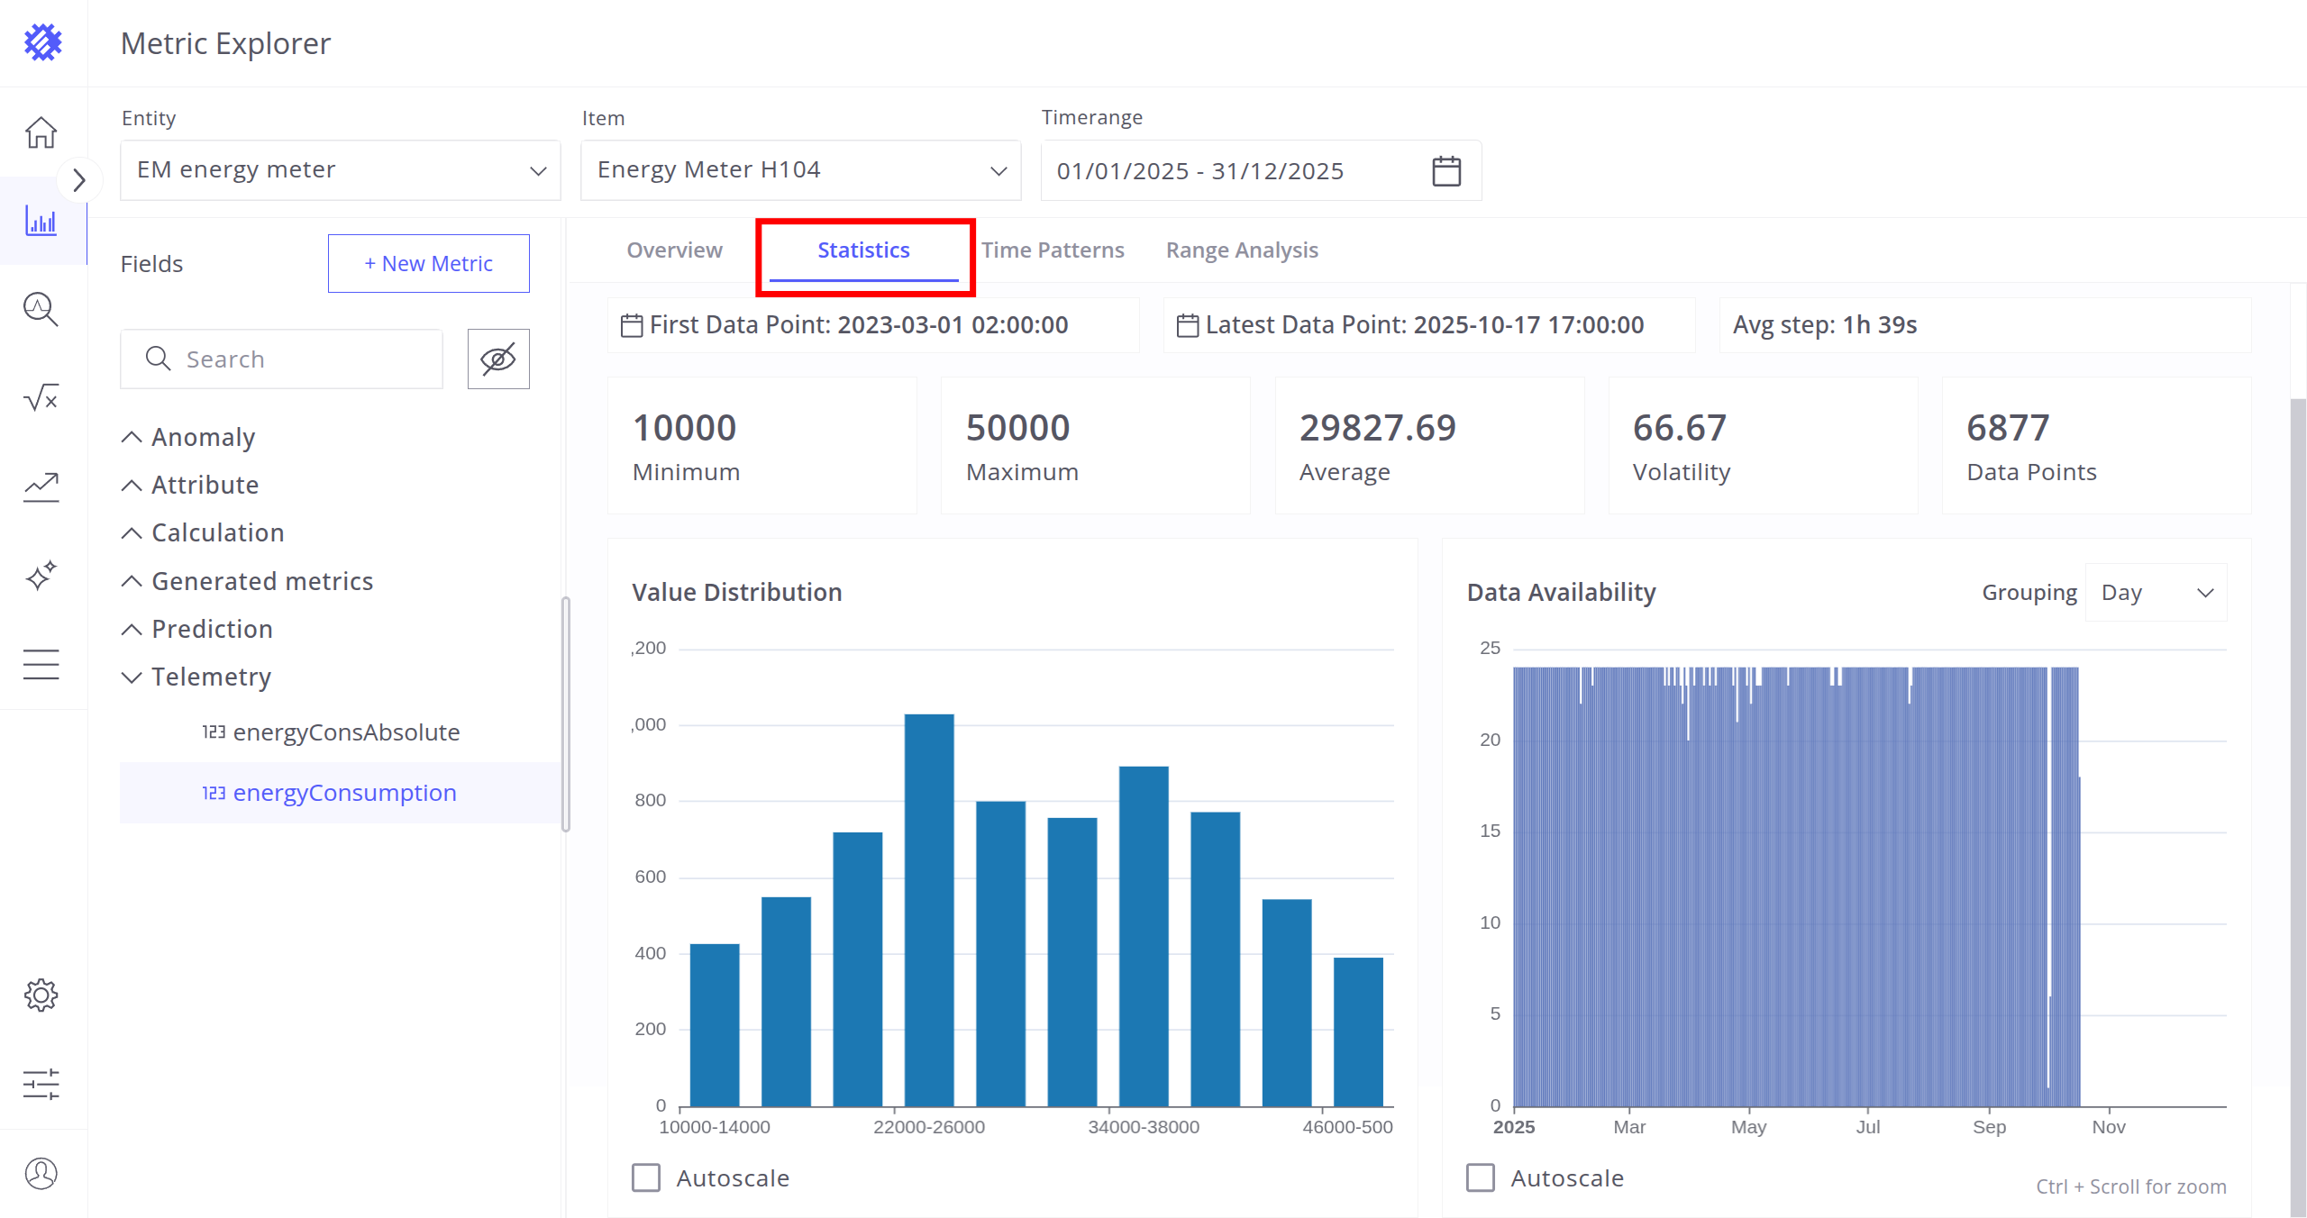Switch to the Range Analysis tab
Screen dimensions: 2307x1218
(x=1242, y=250)
